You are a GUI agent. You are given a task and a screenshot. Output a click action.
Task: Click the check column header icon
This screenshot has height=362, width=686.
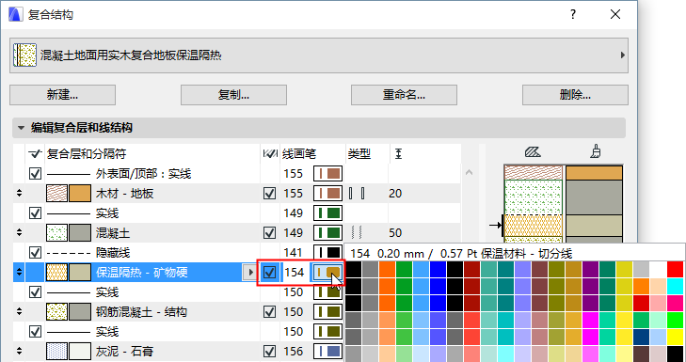[x=35, y=154]
